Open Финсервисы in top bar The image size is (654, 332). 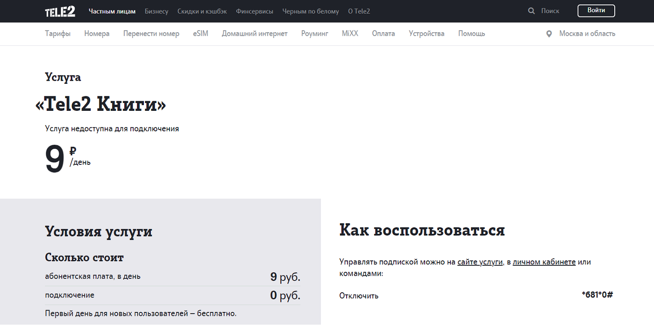point(255,11)
